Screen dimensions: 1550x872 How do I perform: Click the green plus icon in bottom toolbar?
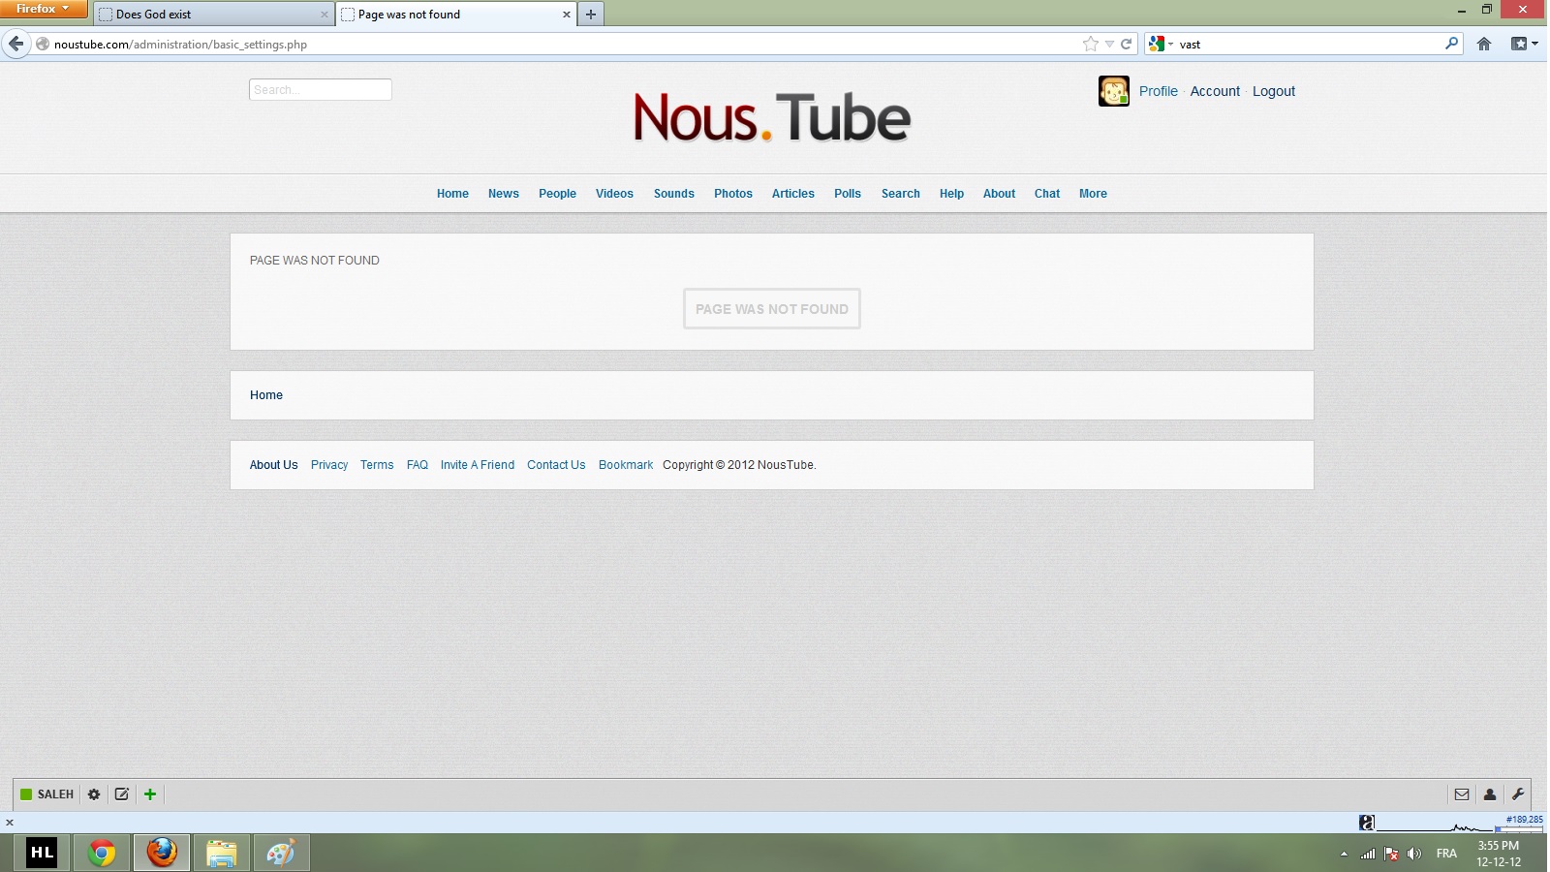[150, 794]
